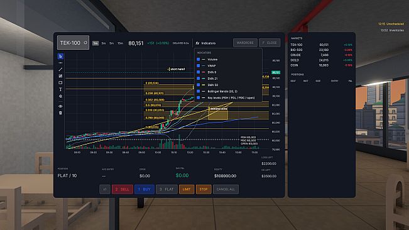Click the F CLOSE button
This screenshot has width=409, height=230.
coord(270,43)
